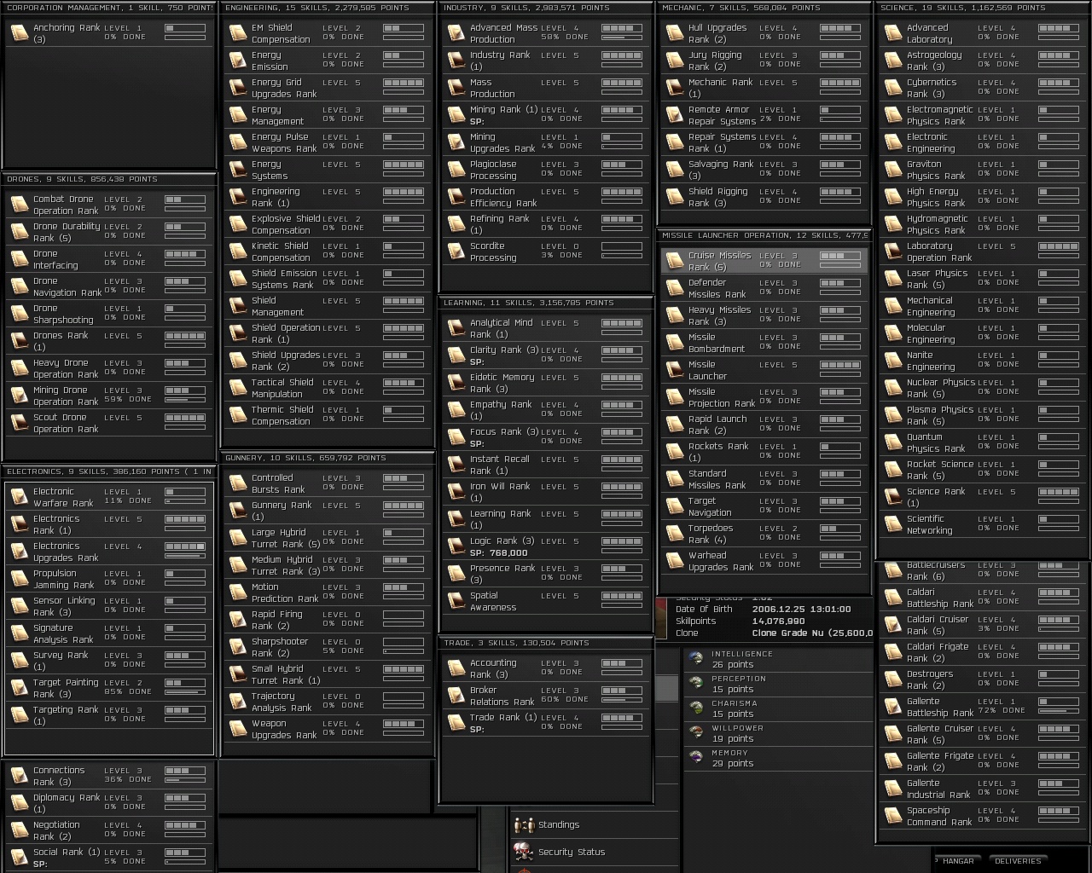Click the Combat Drone Operation skill icon
The image size is (1092, 873).
(x=19, y=205)
